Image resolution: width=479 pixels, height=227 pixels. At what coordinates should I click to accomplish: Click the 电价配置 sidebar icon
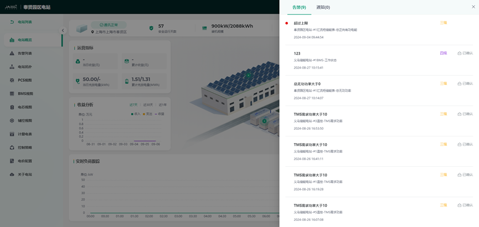12,161
